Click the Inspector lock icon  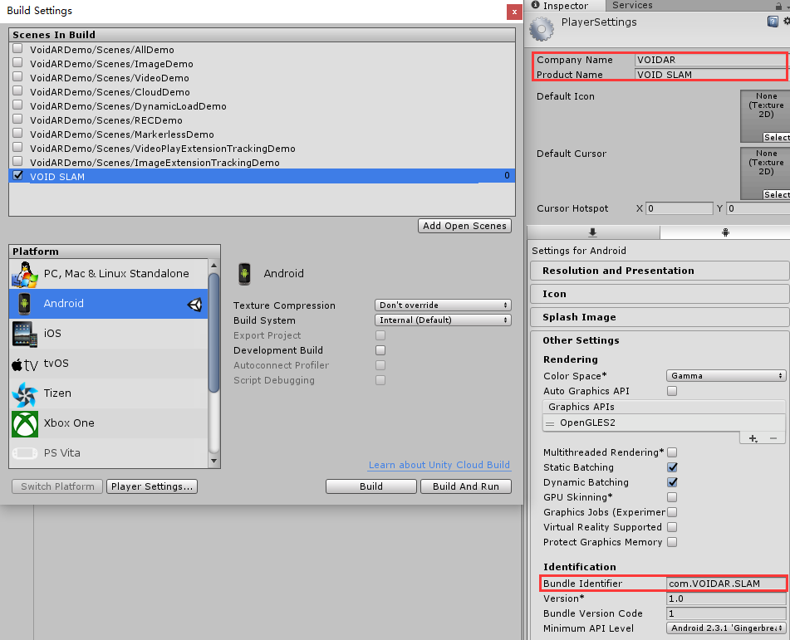tap(779, 6)
